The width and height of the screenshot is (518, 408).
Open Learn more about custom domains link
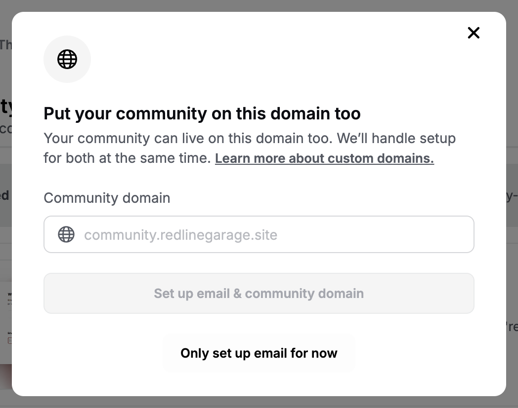tap(324, 158)
